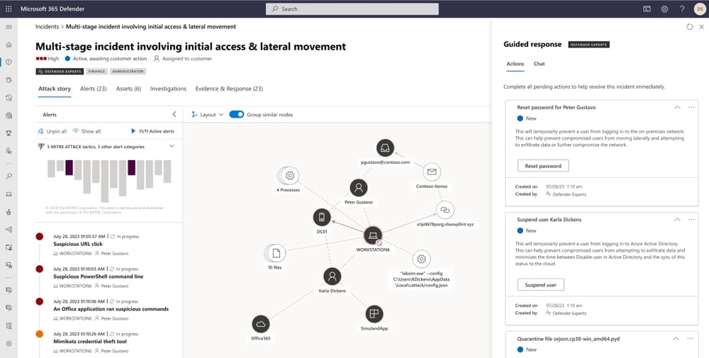This screenshot has width=709, height=358.
Task: Select the Karla Dickens user node
Action: 332,276
